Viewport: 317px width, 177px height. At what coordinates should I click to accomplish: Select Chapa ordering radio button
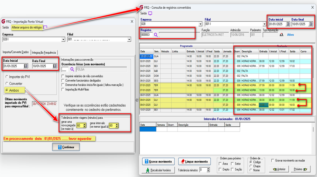tap(251, 166)
